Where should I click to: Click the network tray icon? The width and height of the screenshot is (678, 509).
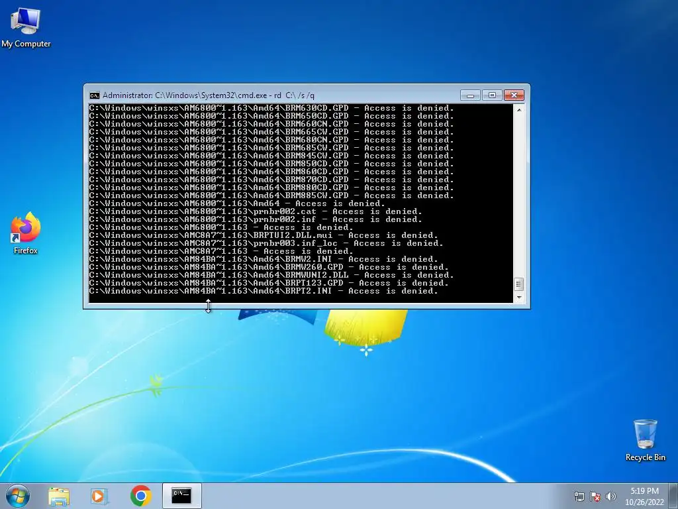click(x=579, y=496)
